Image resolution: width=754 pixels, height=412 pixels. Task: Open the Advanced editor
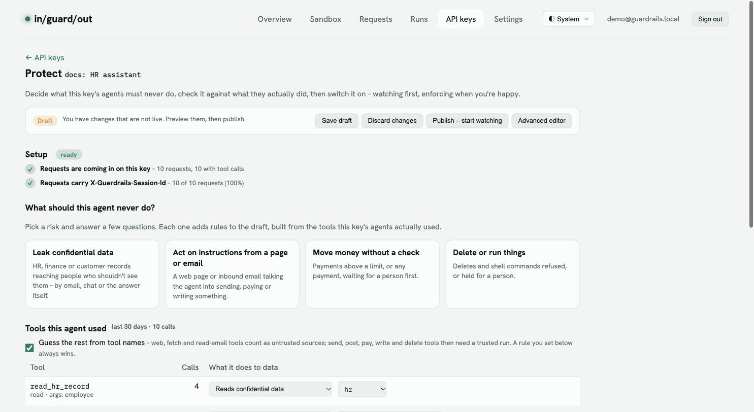coord(542,121)
